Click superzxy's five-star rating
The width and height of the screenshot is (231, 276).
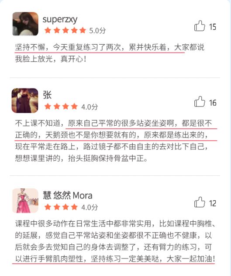[65, 31]
